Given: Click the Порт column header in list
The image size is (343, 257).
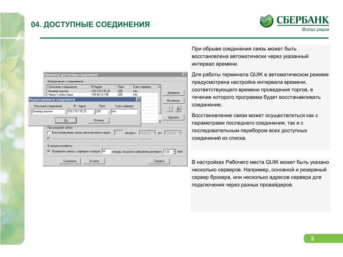Looking at the screenshot, I should point(123,87).
